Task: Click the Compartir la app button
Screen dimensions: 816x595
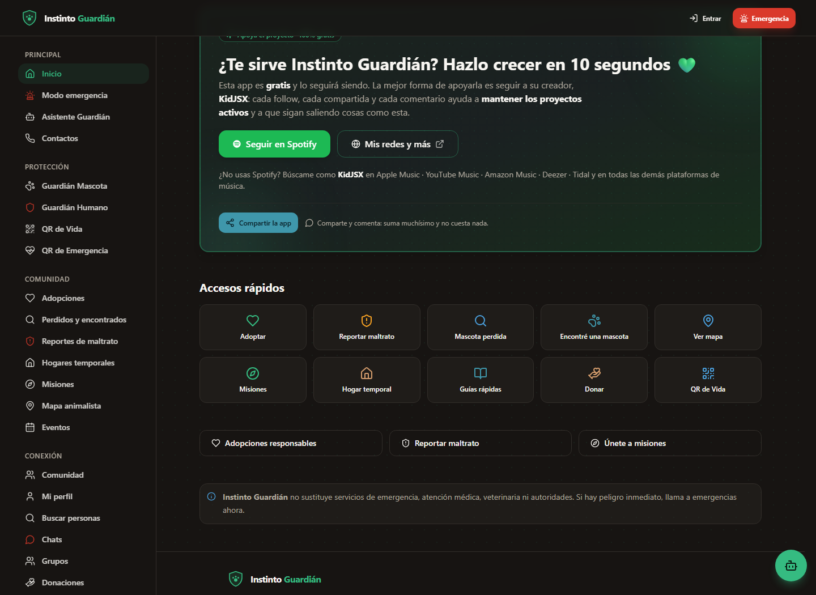Action: click(258, 223)
